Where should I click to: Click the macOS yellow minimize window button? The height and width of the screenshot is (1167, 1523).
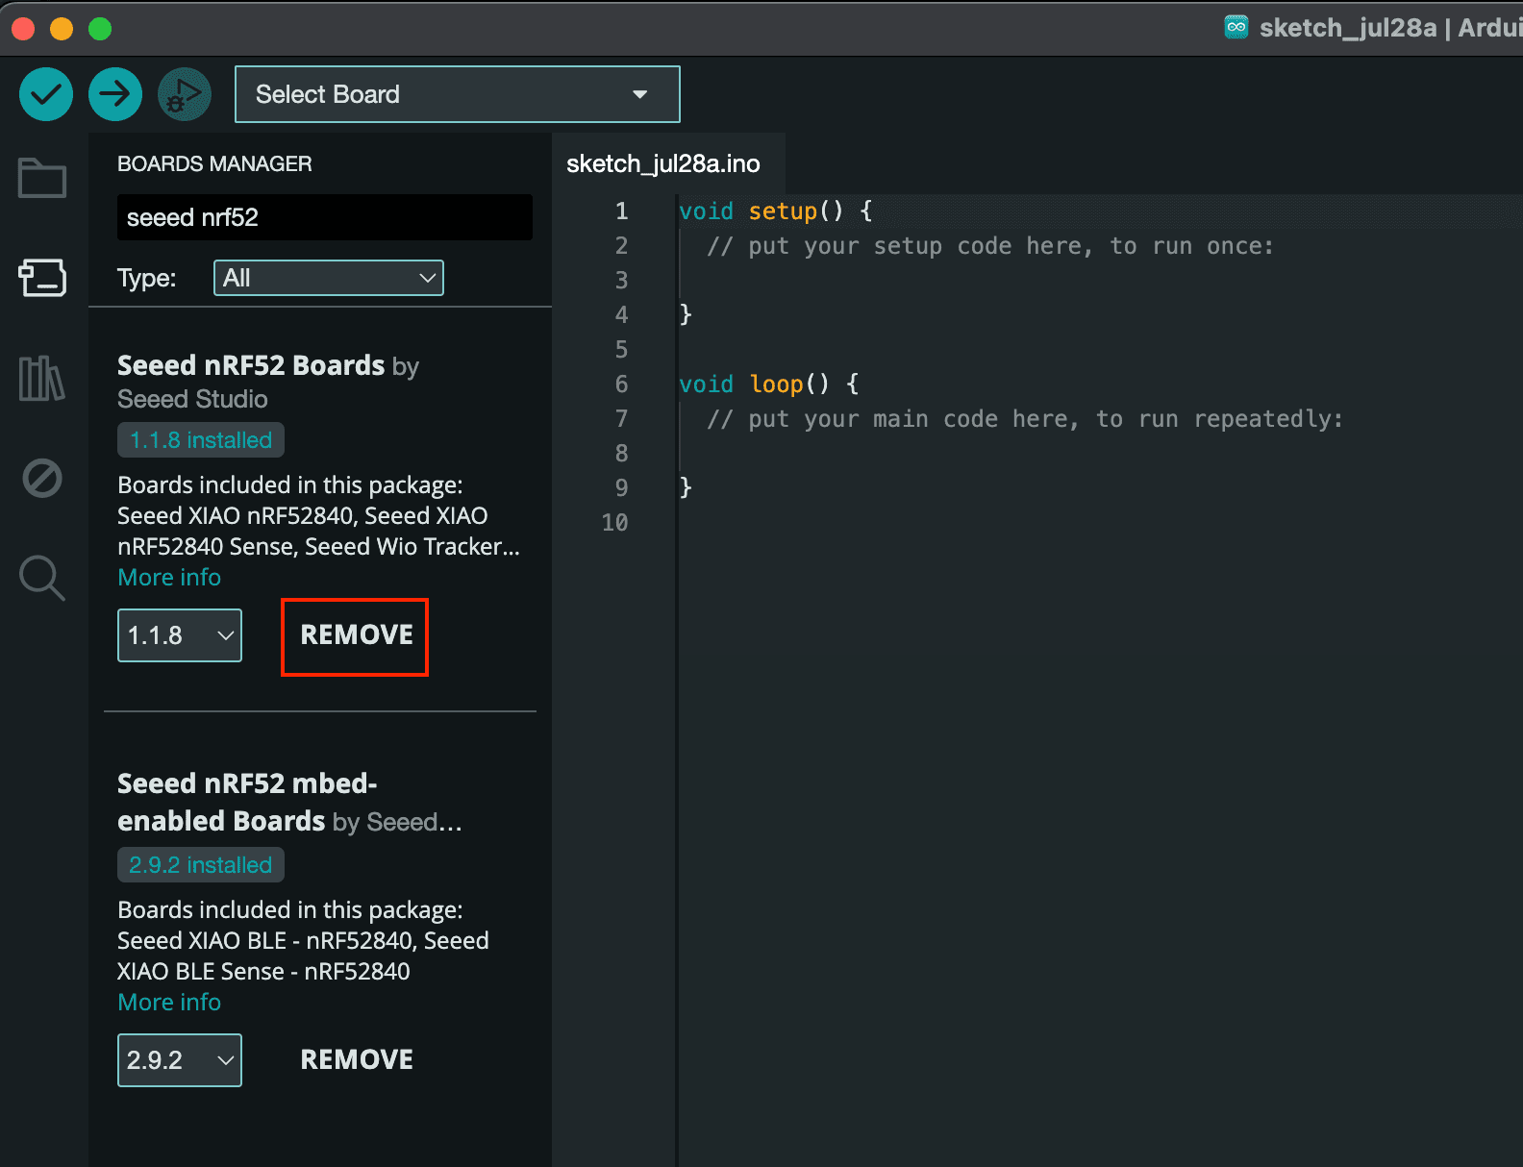pyautogui.click(x=62, y=29)
